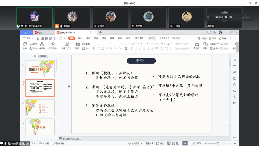
Task: Click the 剪切 (Cut) scissors icon
Action: (x=31, y=44)
